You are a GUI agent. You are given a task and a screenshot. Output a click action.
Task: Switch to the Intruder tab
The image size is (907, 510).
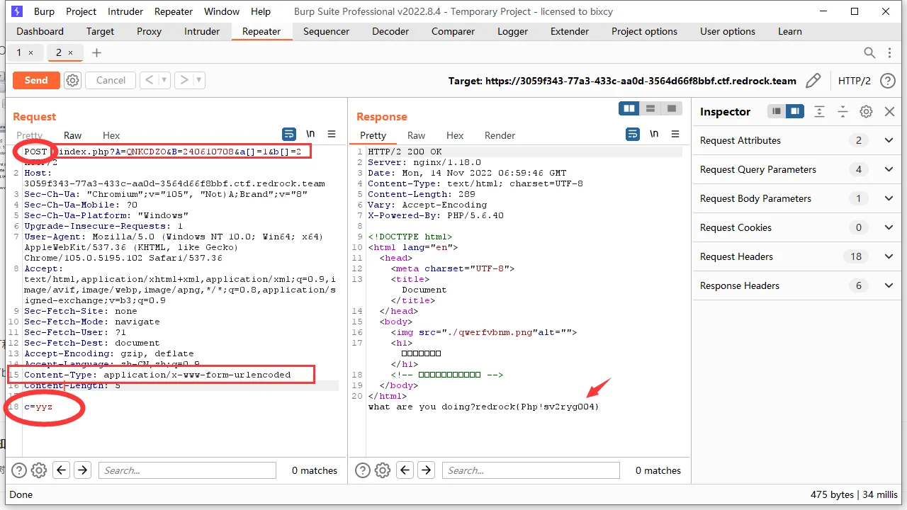click(x=202, y=31)
